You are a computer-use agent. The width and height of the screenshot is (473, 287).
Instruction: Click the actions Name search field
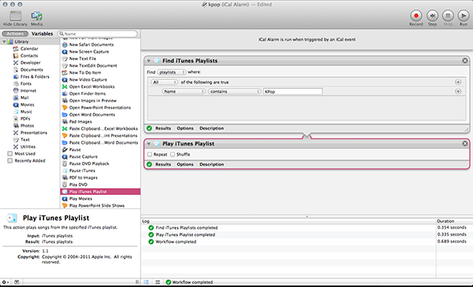click(x=98, y=34)
